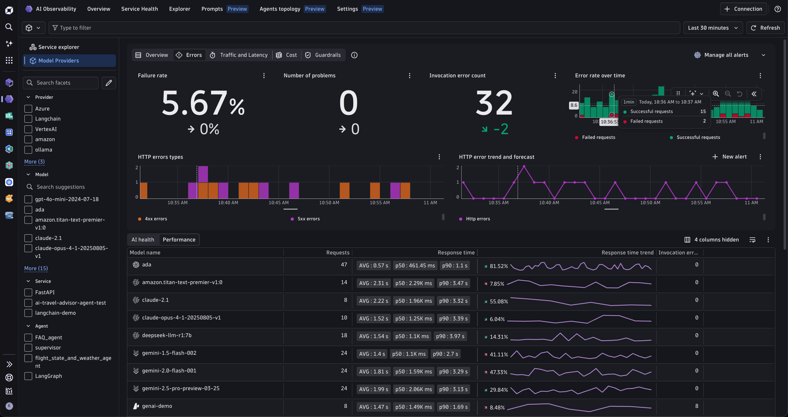The width and height of the screenshot is (788, 417).
Task: Toggle Failed requests legend red swatch
Action: tap(577, 138)
